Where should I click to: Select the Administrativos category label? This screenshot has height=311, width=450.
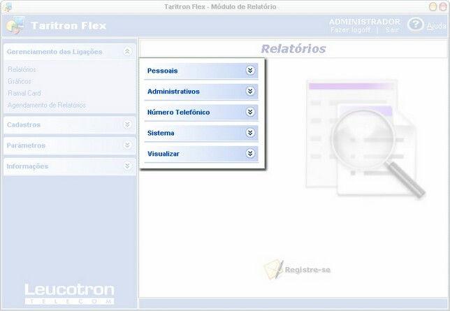pos(173,92)
